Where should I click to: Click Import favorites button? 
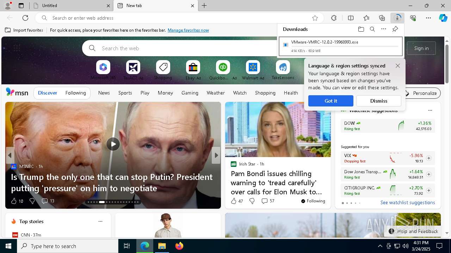[x=24, y=30]
